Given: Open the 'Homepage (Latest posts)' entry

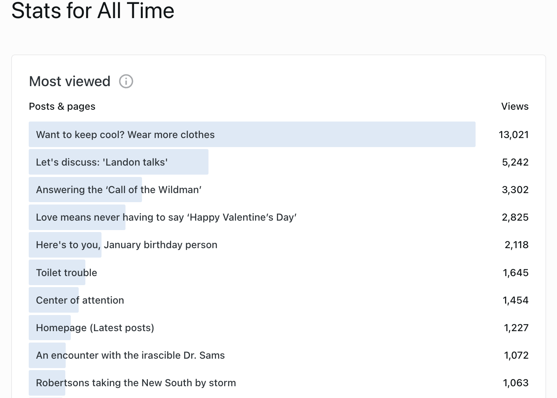Looking at the screenshot, I should pyautogui.click(x=95, y=328).
